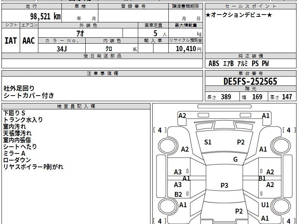The image size is (298, 224).
Task: Select the note 社外足回り
Action: (19, 88)
